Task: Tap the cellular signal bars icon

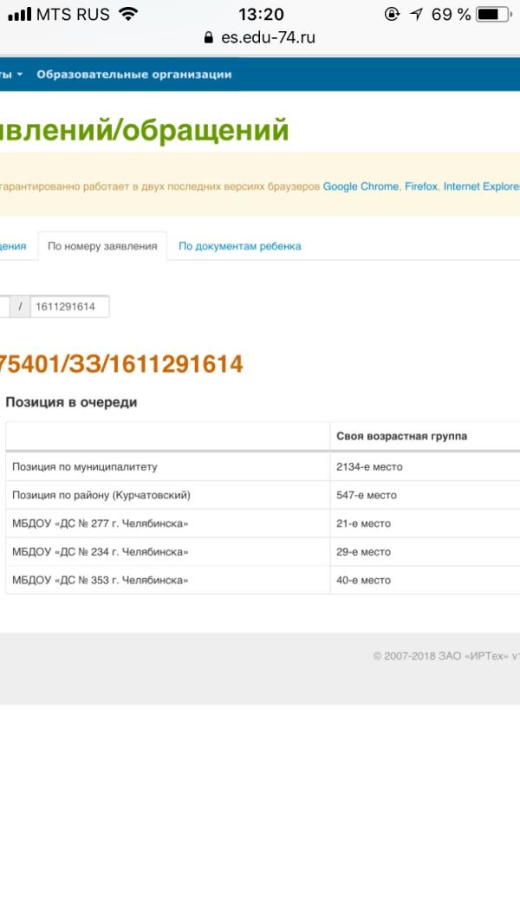Action: pyautogui.click(x=19, y=14)
